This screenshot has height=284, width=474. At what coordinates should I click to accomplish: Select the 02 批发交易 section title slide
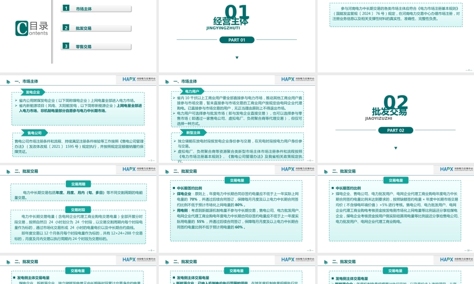(x=396, y=119)
